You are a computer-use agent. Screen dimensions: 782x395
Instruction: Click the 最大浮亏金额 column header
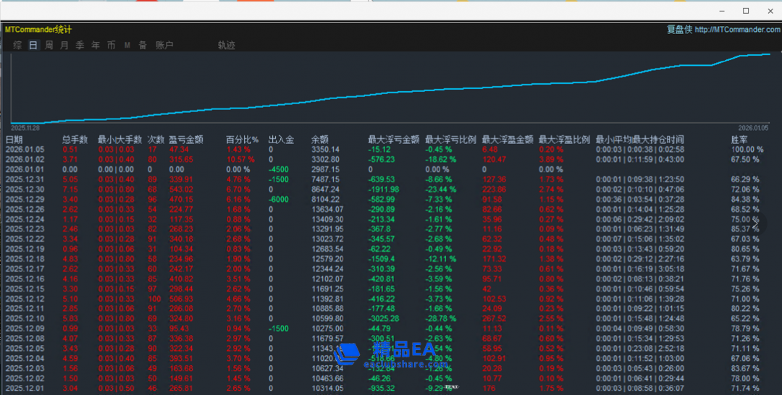point(393,140)
